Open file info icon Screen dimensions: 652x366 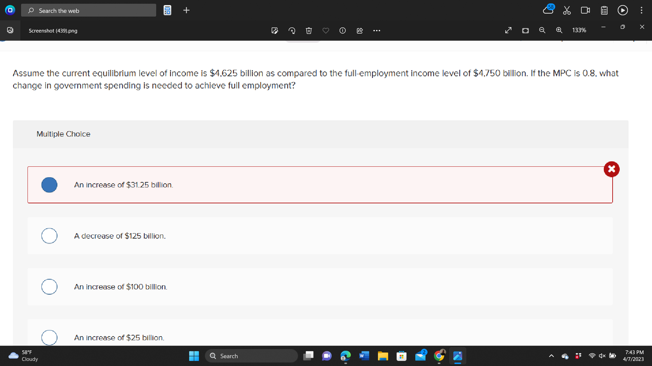pyautogui.click(x=343, y=30)
